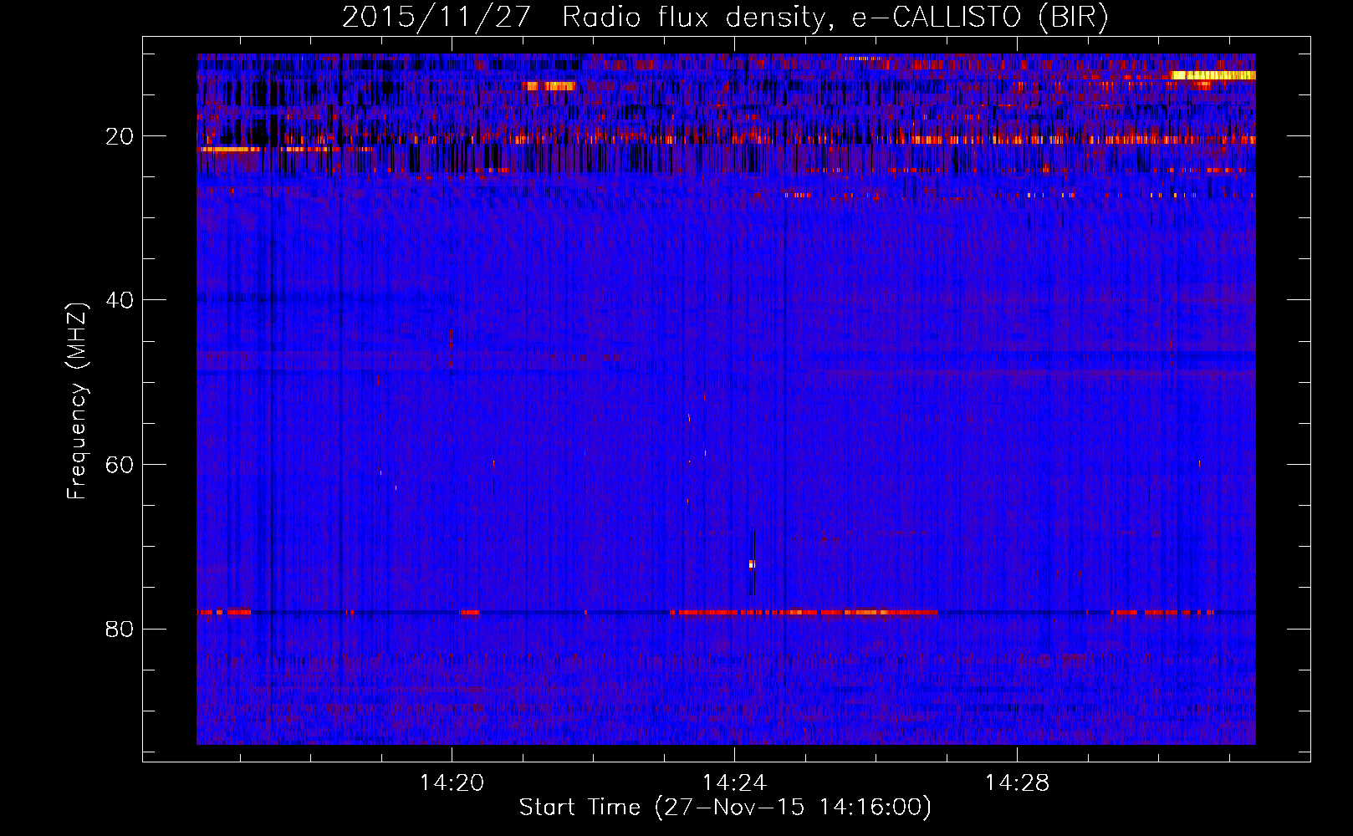
Task: Click the yellow streak near 22 MHz at left edge
Action: tap(230, 150)
